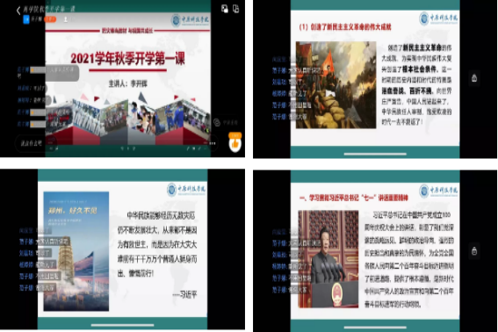Tap the home indicator bar under the 新民主主义革命 slide
Viewport: 498px width, 332px height.
[375, 154]
